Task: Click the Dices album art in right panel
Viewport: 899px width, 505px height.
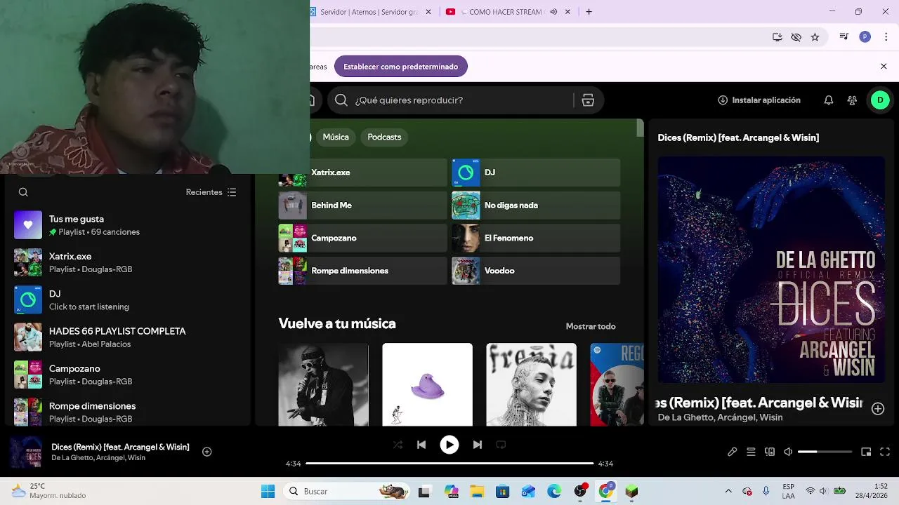Action: pyautogui.click(x=771, y=269)
